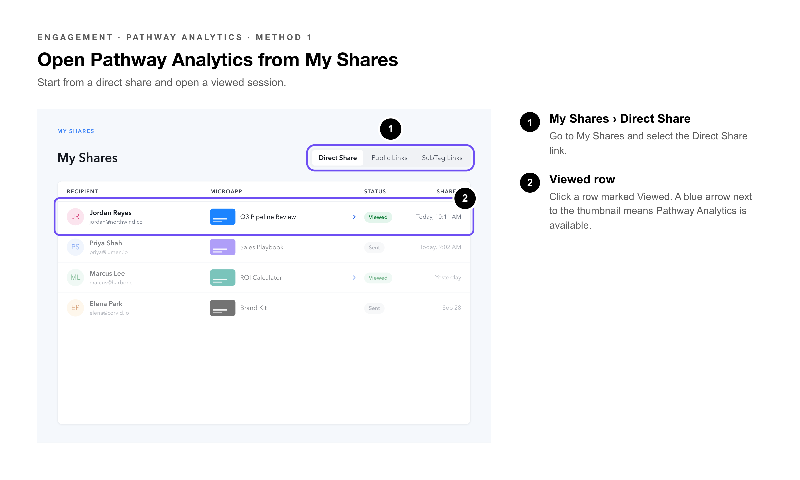Switch to the Direct Share tab

337,158
